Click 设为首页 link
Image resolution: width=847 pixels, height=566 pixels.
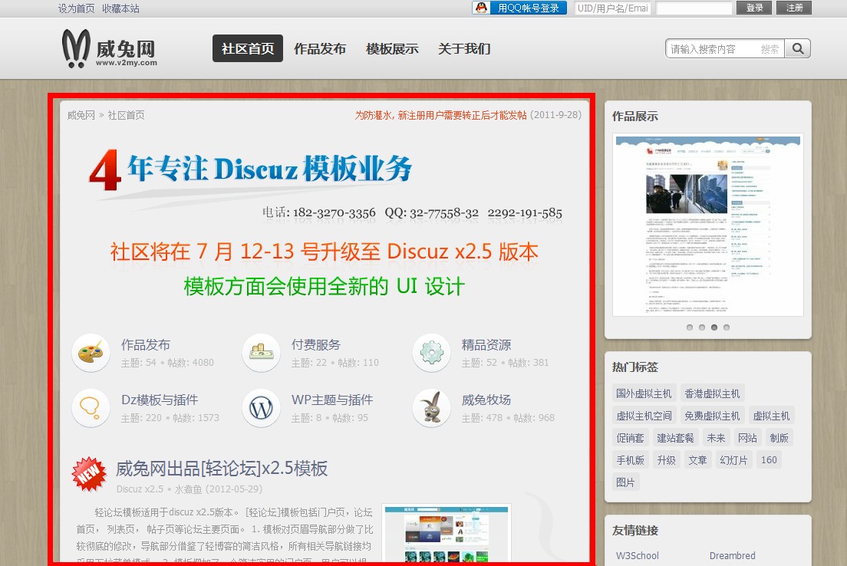click(x=76, y=8)
